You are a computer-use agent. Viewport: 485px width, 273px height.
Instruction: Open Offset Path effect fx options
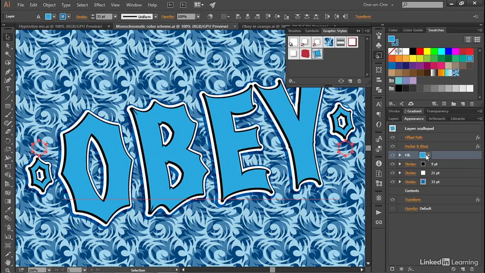point(478,137)
